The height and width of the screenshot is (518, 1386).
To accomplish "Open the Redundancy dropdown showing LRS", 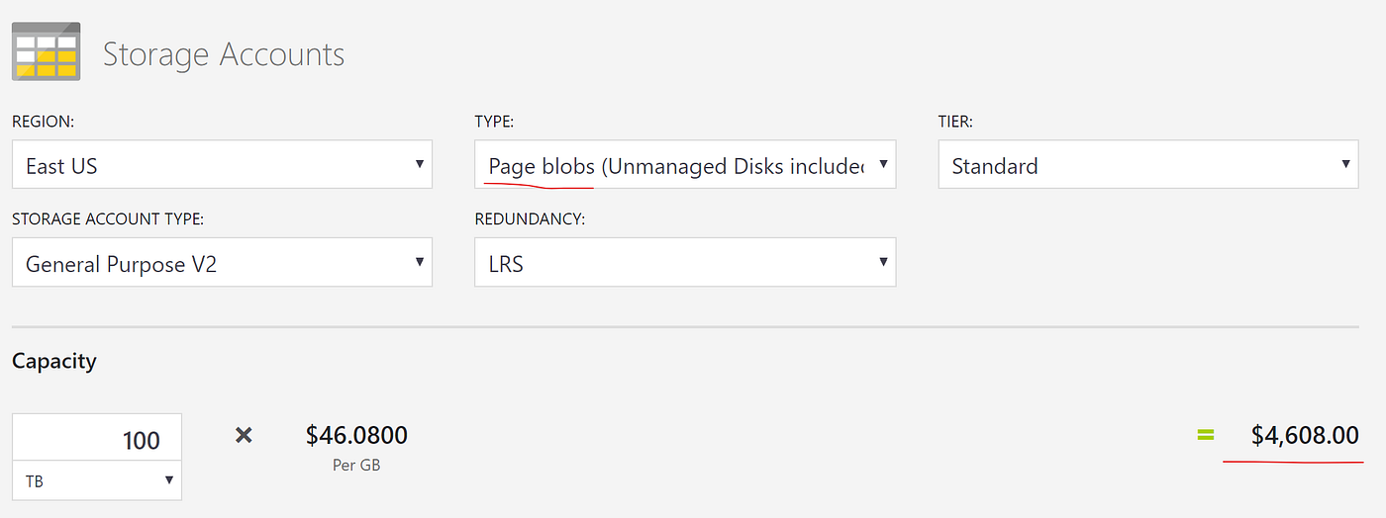I will pyautogui.click(x=685, y=263).
